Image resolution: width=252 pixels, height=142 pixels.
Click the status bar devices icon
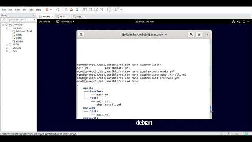coord(221,134)
